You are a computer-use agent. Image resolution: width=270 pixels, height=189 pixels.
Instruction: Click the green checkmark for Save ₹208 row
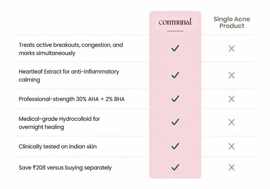(x=175, y=167)
